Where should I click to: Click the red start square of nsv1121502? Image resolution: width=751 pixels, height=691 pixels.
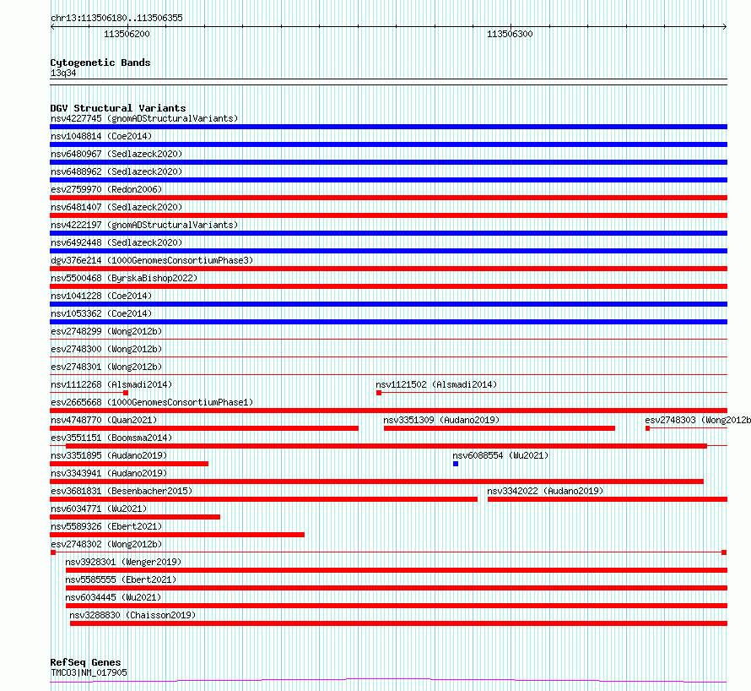379,393
